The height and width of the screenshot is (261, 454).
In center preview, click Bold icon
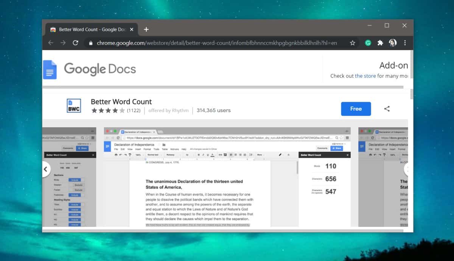(199, 155)
